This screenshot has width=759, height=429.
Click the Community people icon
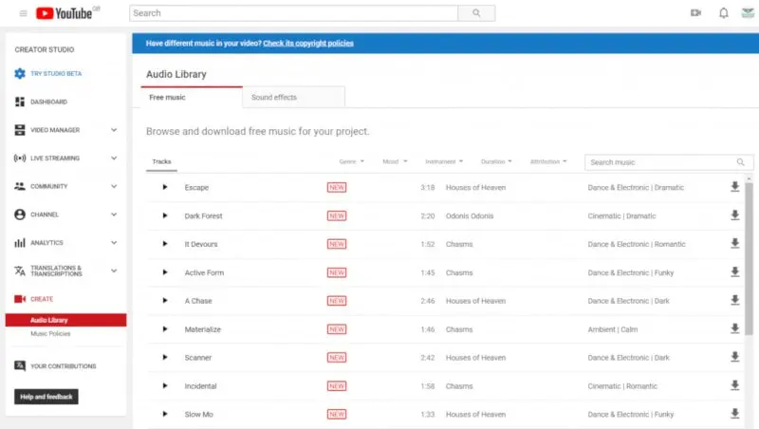coord(19,186)
